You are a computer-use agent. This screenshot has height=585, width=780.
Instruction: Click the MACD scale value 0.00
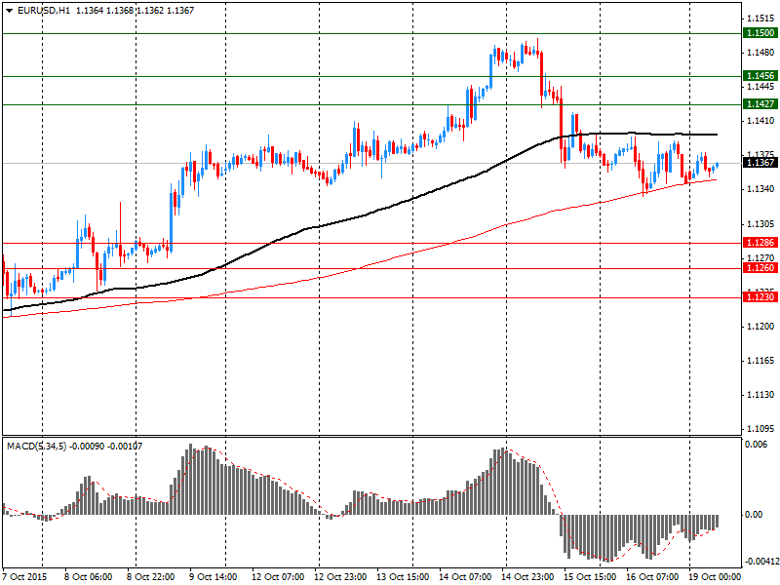pos(754,515)
